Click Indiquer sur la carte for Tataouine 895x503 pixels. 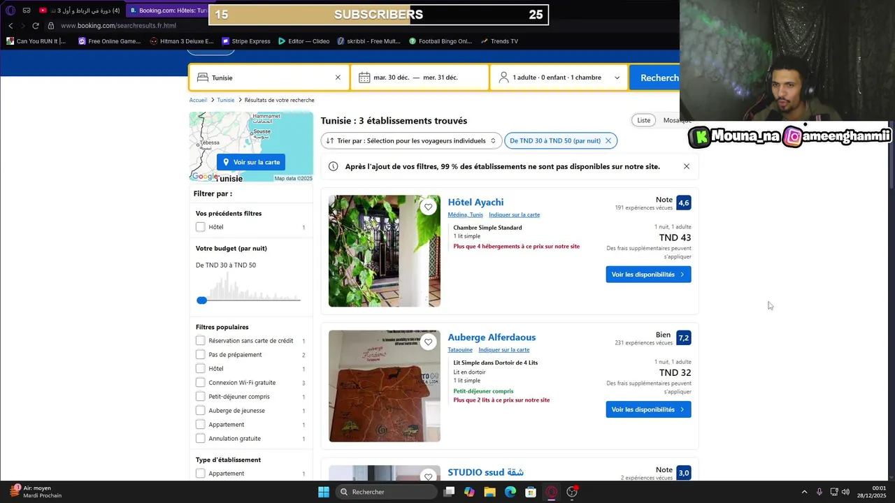click(503, 349)
